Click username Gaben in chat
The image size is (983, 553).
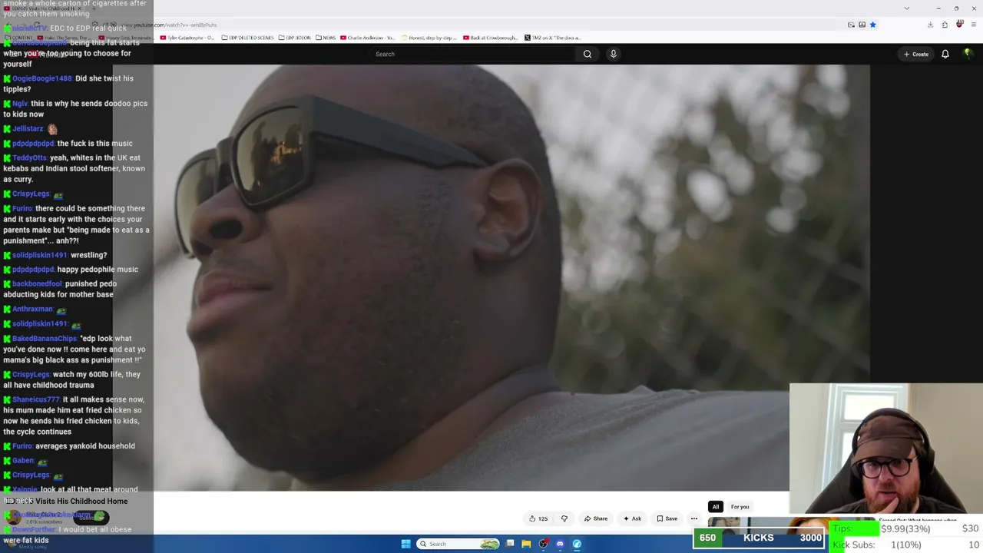pos(23,461)
